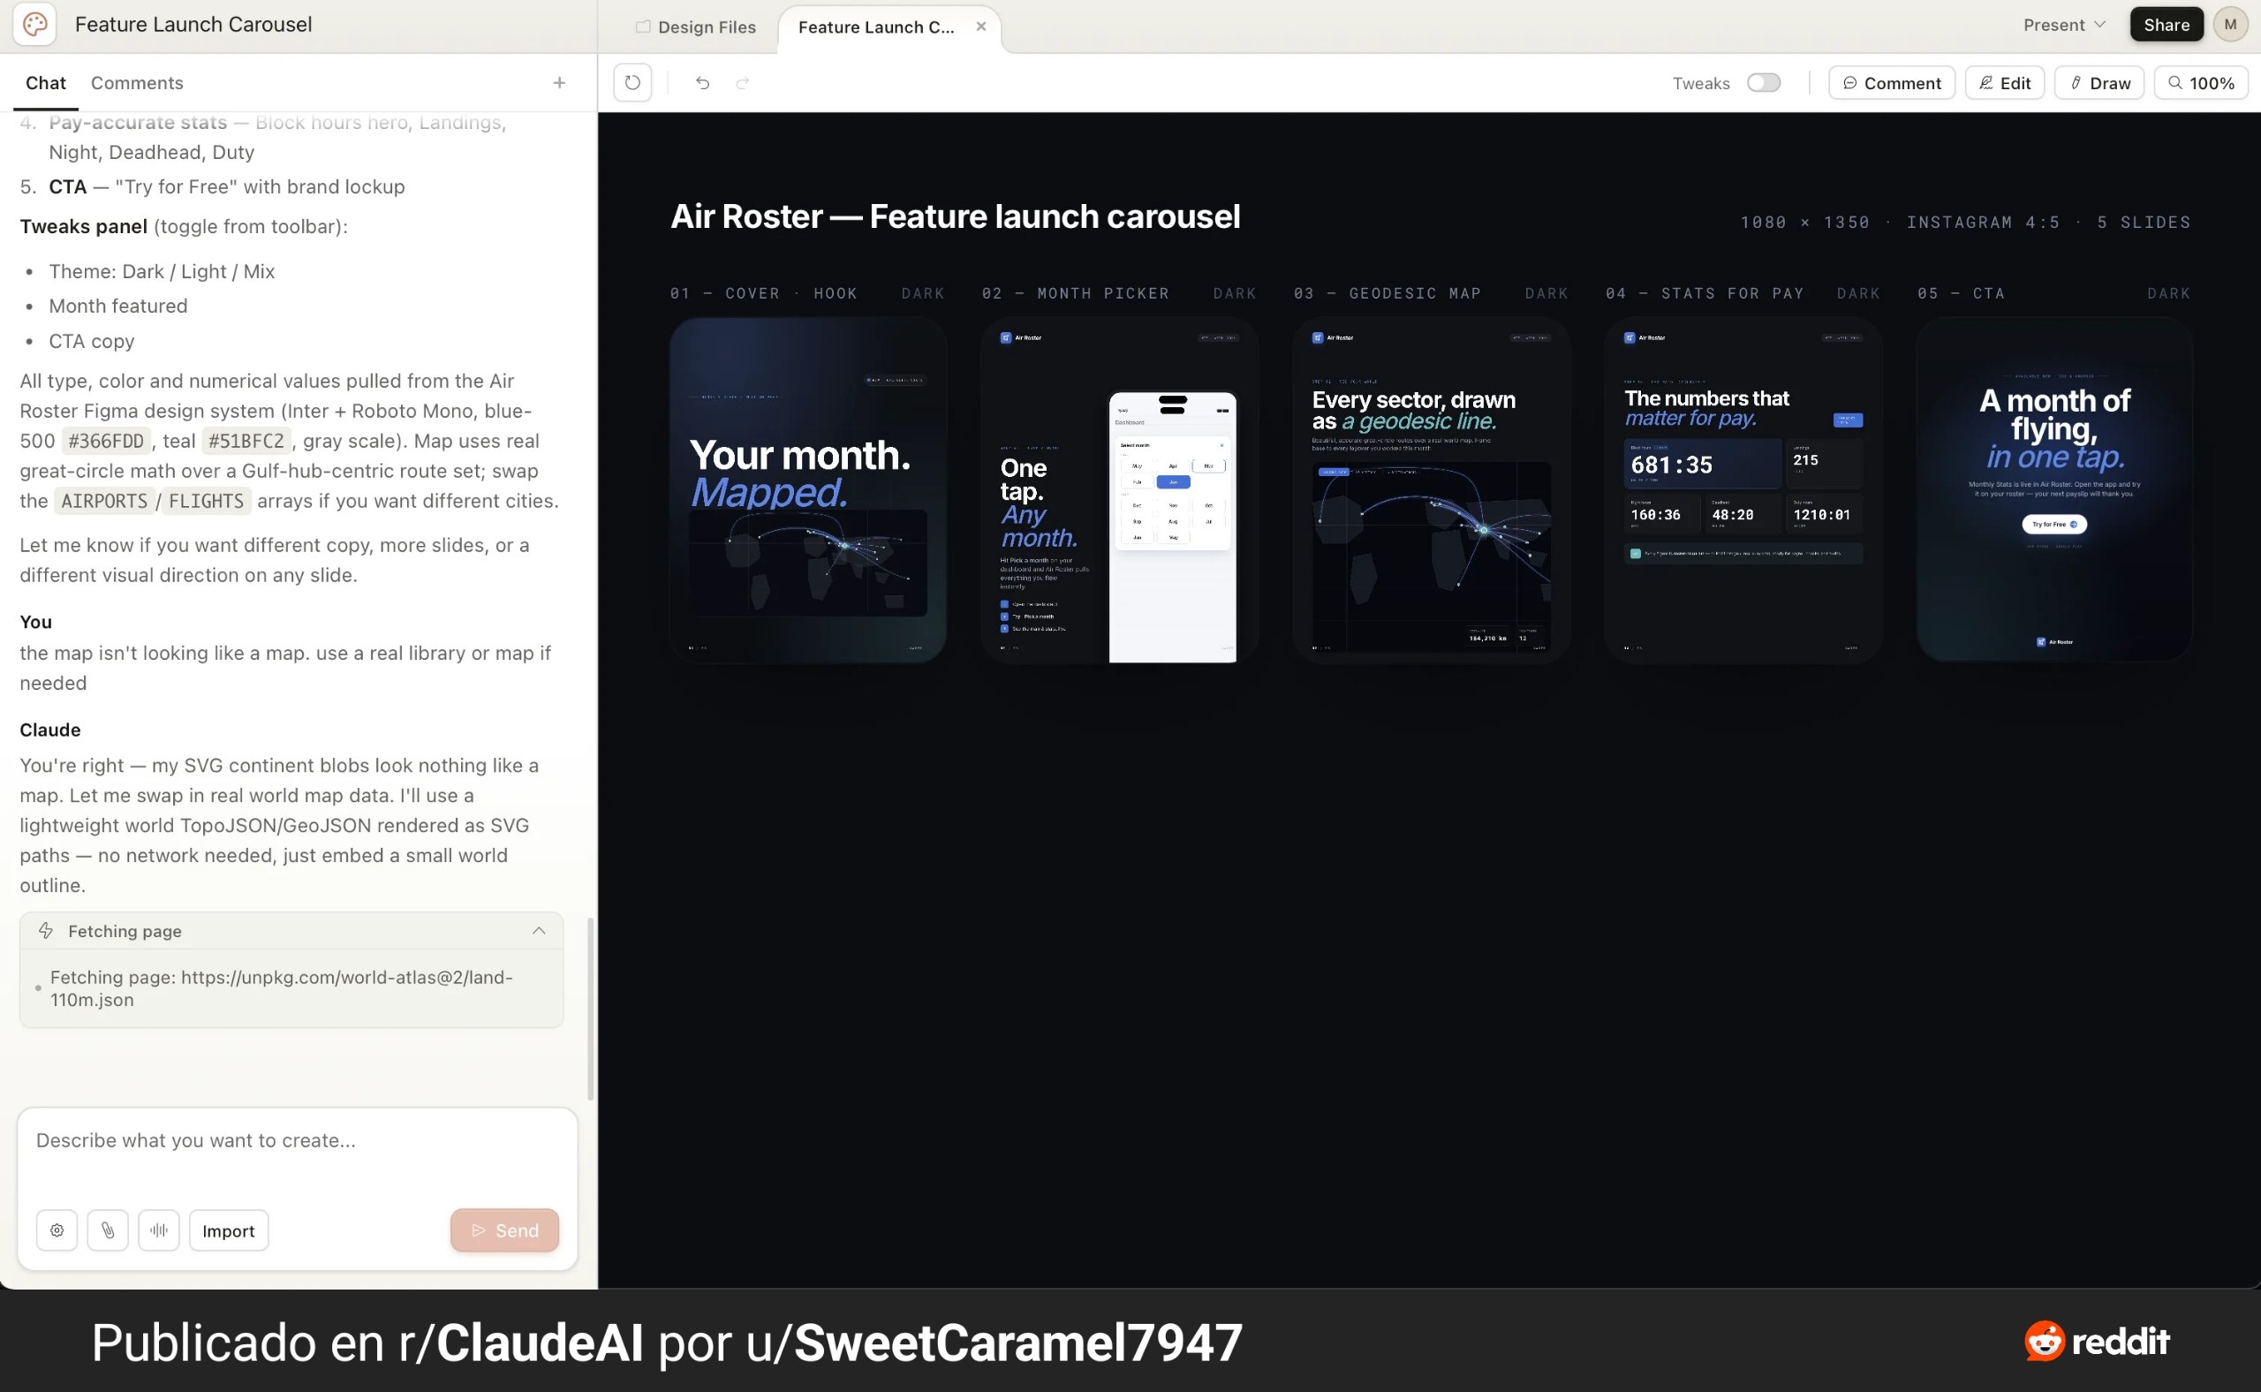Select the Every sector geodesic map slide
Screen dimensions: 2261x1392
(x=1431, y=490)
